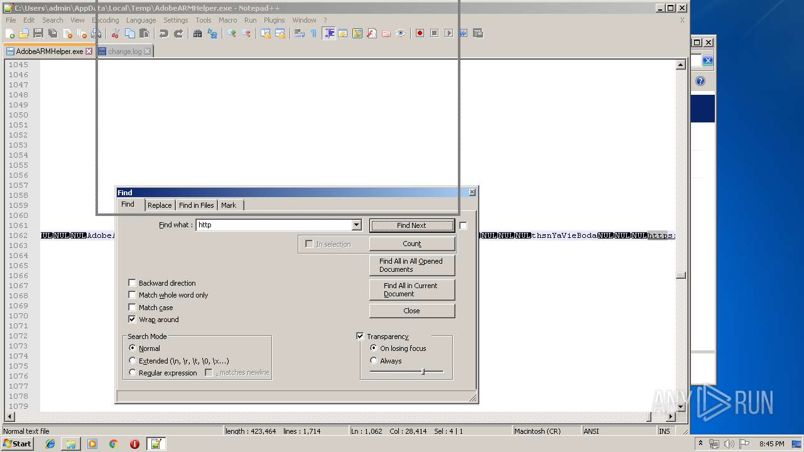Image resolution: width=804 pixels, height=452 pixels.
Task: Open the Plugins menu
Action: (x=274, y=20)
